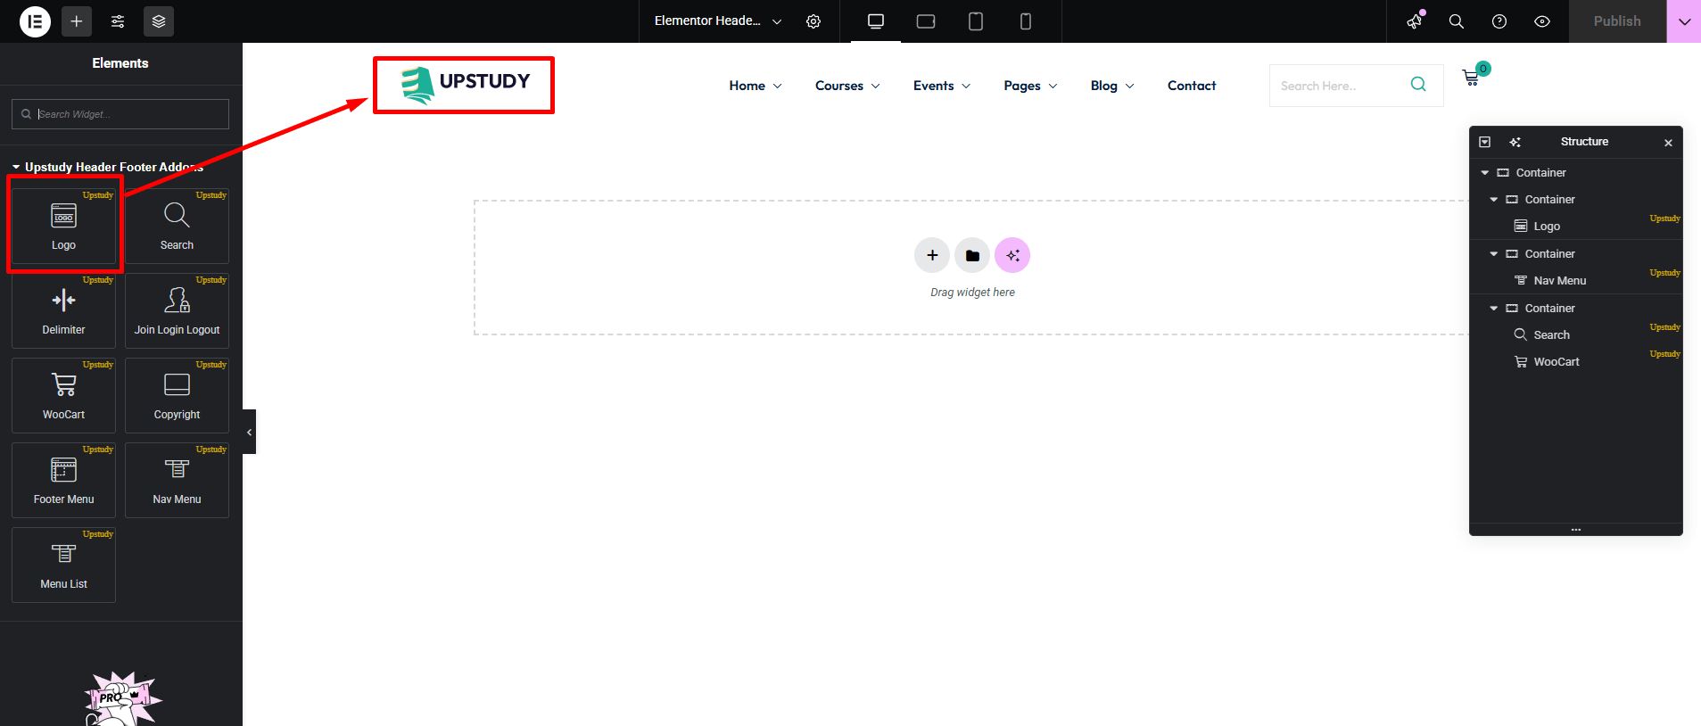This screenshot has height=726, width=1701.
Task: Click the Publish button
Action: [x=1617, y=21]
